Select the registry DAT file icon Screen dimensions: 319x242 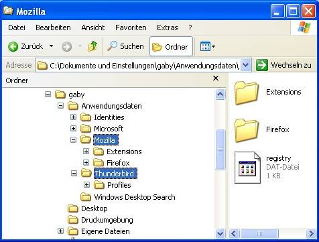247,168
